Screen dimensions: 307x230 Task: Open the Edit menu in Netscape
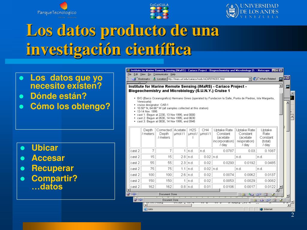coord(136,74)
